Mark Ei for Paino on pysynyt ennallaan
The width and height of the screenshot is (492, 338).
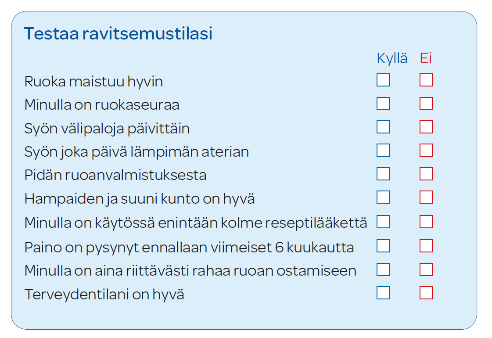click(426, 246)
